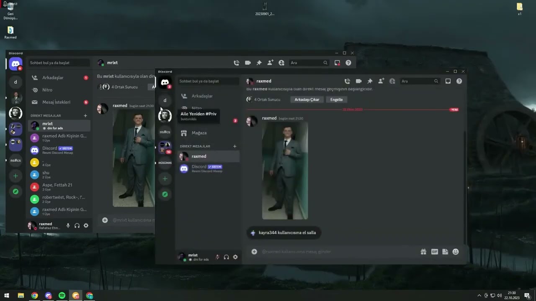Open sticker picker in front window
536x301 pixels.
coord(445,252)
